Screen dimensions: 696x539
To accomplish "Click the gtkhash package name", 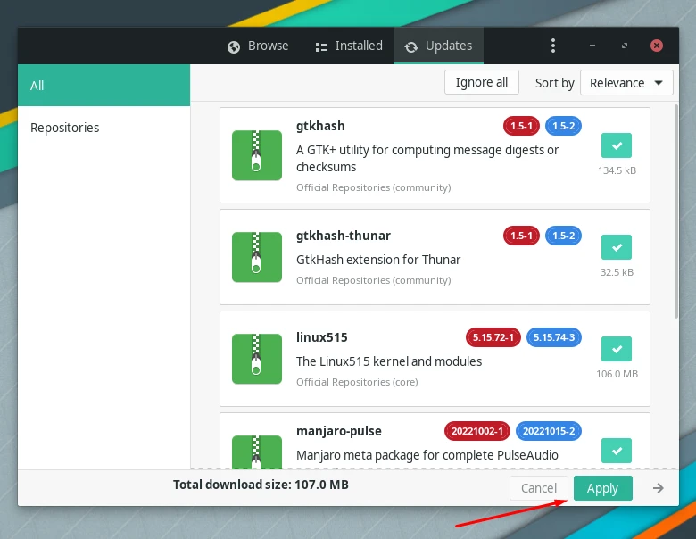I will pos(320,126).
